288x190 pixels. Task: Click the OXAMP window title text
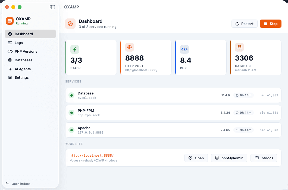(71, 7)
